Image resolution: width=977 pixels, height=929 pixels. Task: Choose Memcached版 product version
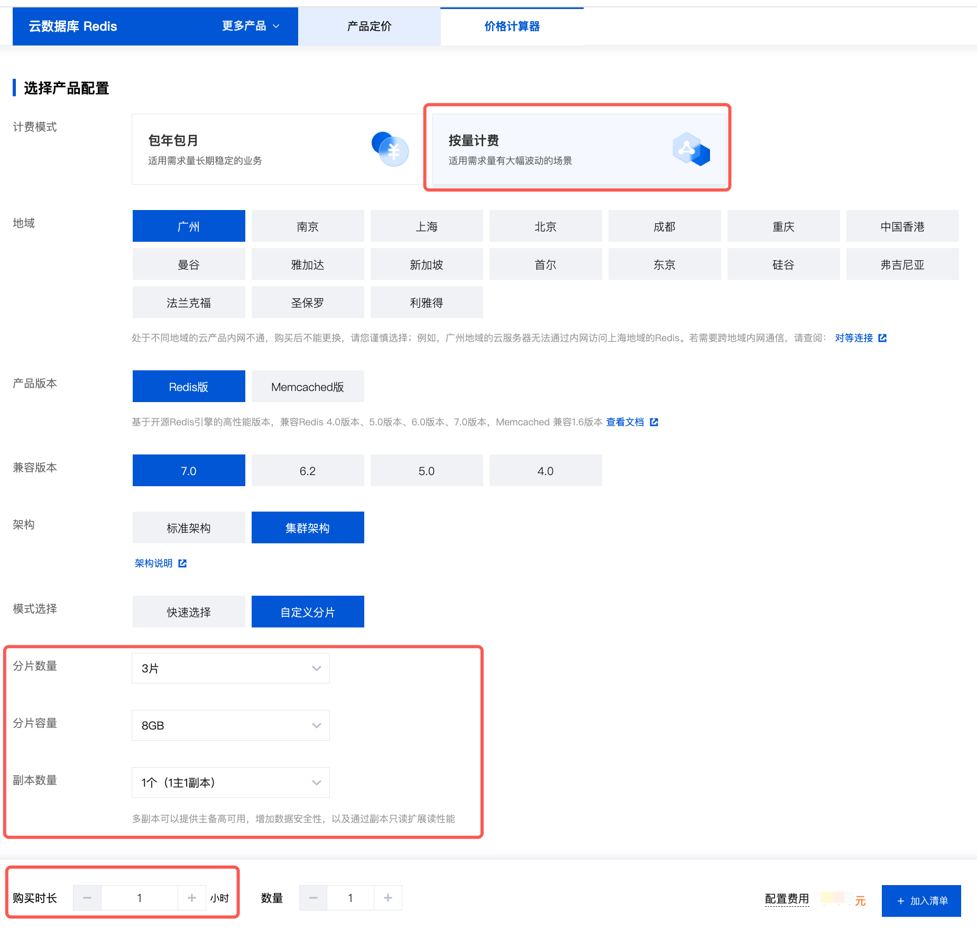(x=307, y=387)
